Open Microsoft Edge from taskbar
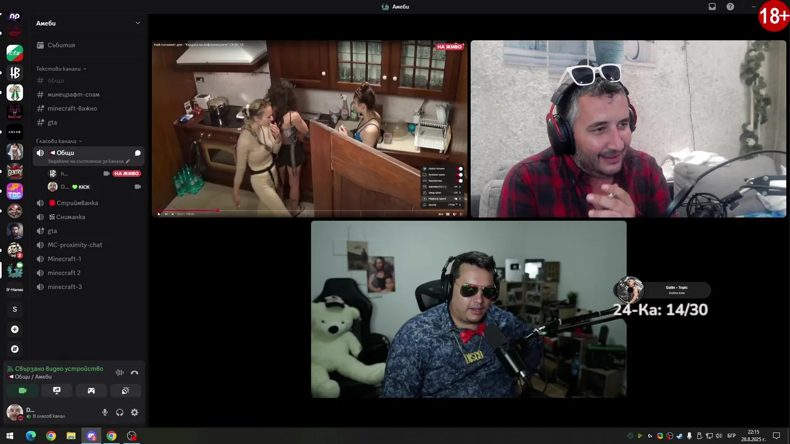The height and width of the screenshot is (444, 790). [31, 436]
